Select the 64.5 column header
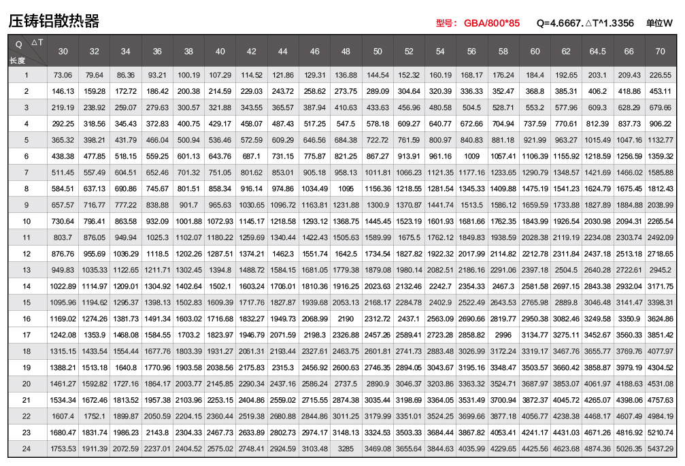The width and height of the screenshot is (685, 466). click(597, 52)
